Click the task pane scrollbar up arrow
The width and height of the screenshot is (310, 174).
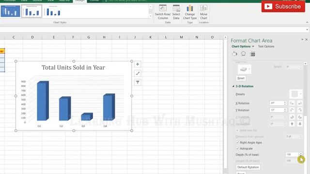coord(306,64)
